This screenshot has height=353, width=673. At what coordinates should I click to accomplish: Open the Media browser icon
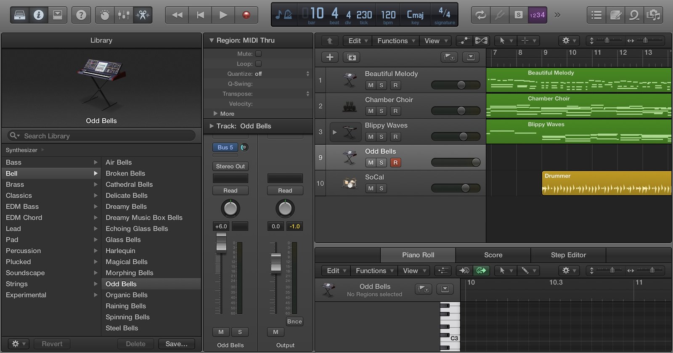[653, 15]
